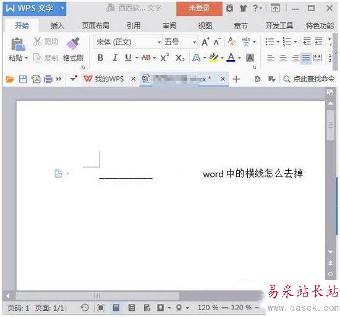Increase paragraph indent

[x=318, y=41]
